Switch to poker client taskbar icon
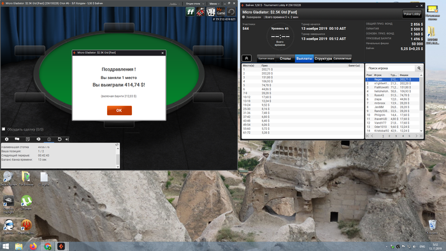Viewport: 446px width, 251px height. 61,246
